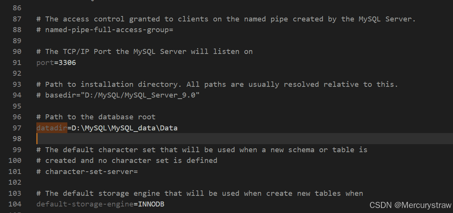Click the 'Path to the database root' comment
The width and height of the screenshot is (453, 213).
tap(96, 117)
